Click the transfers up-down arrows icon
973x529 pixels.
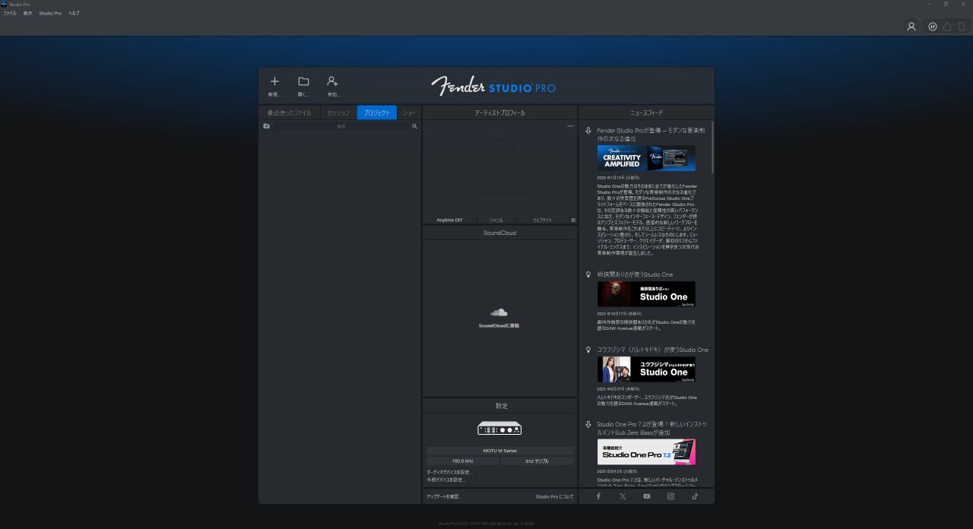[933, 27]
